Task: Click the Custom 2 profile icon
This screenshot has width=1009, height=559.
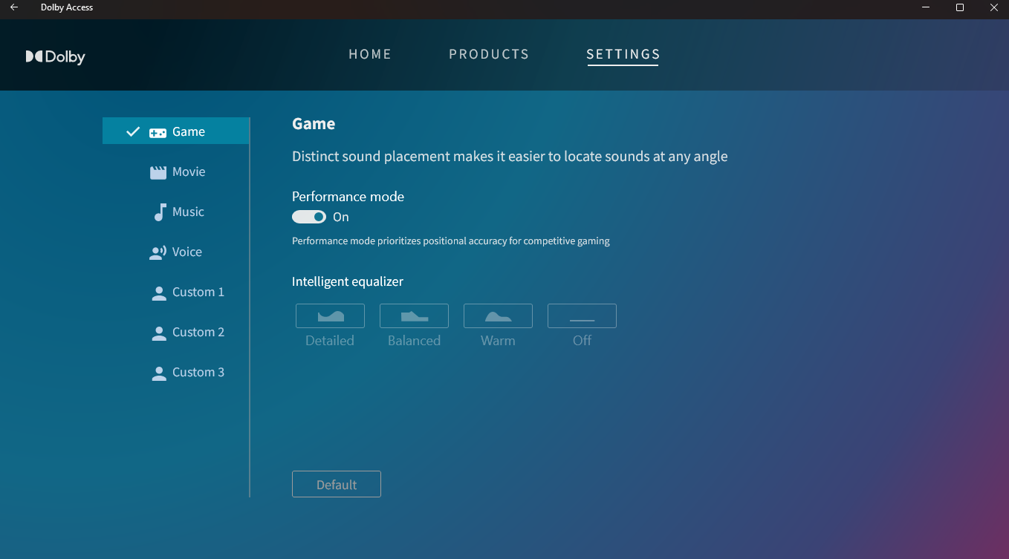Action: [158, 333]
